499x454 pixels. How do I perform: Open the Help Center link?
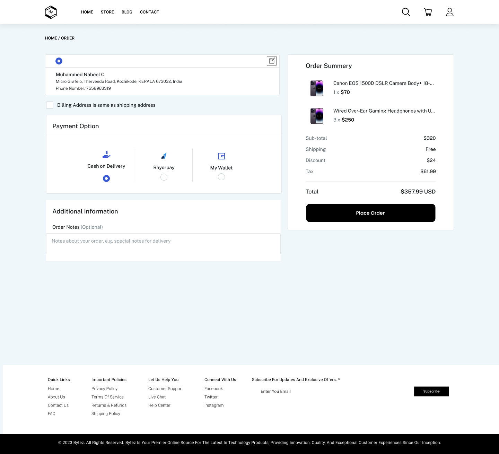pos(159,405)
